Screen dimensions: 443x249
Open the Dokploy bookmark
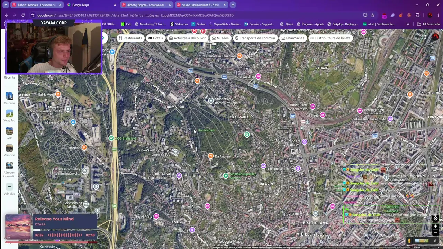point(342,24)
